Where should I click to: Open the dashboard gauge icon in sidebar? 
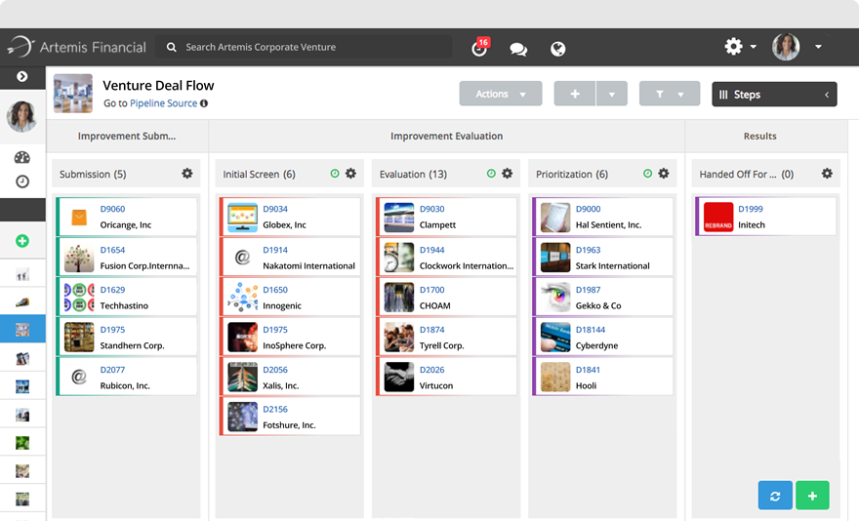coord(21,158)
